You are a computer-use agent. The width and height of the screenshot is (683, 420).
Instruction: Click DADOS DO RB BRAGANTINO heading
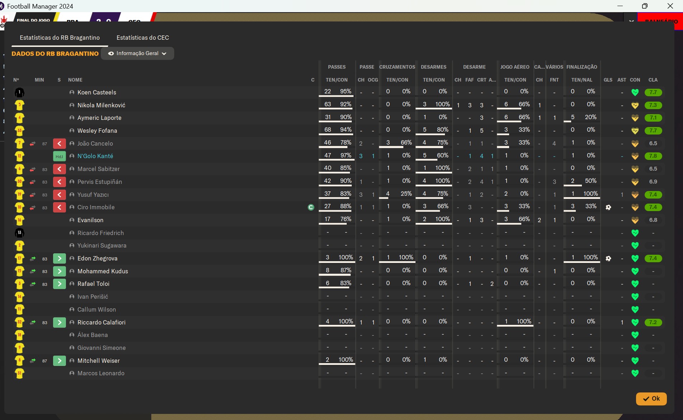coord(55,54)
